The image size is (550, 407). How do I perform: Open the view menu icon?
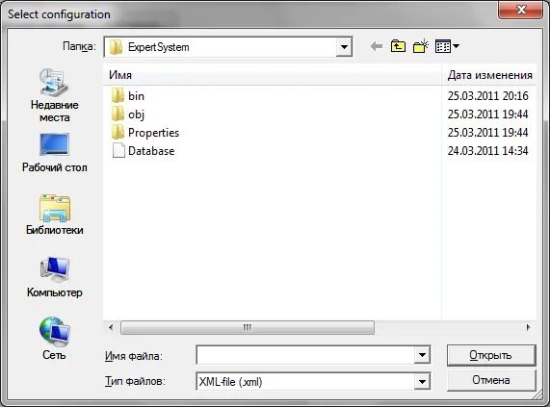coord(443,46)
